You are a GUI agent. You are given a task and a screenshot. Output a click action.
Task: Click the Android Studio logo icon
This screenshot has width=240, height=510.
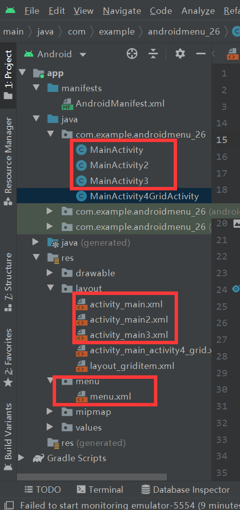[10, 10]
